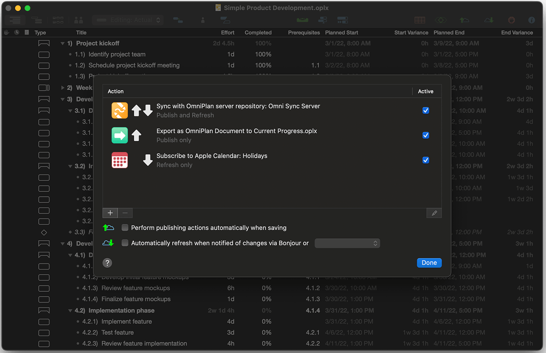Collapse the 1) Project kickoff group
Image resolution: width=546 pixels, height=353 pixels.
pyautogui.click(x=62, y=44)
